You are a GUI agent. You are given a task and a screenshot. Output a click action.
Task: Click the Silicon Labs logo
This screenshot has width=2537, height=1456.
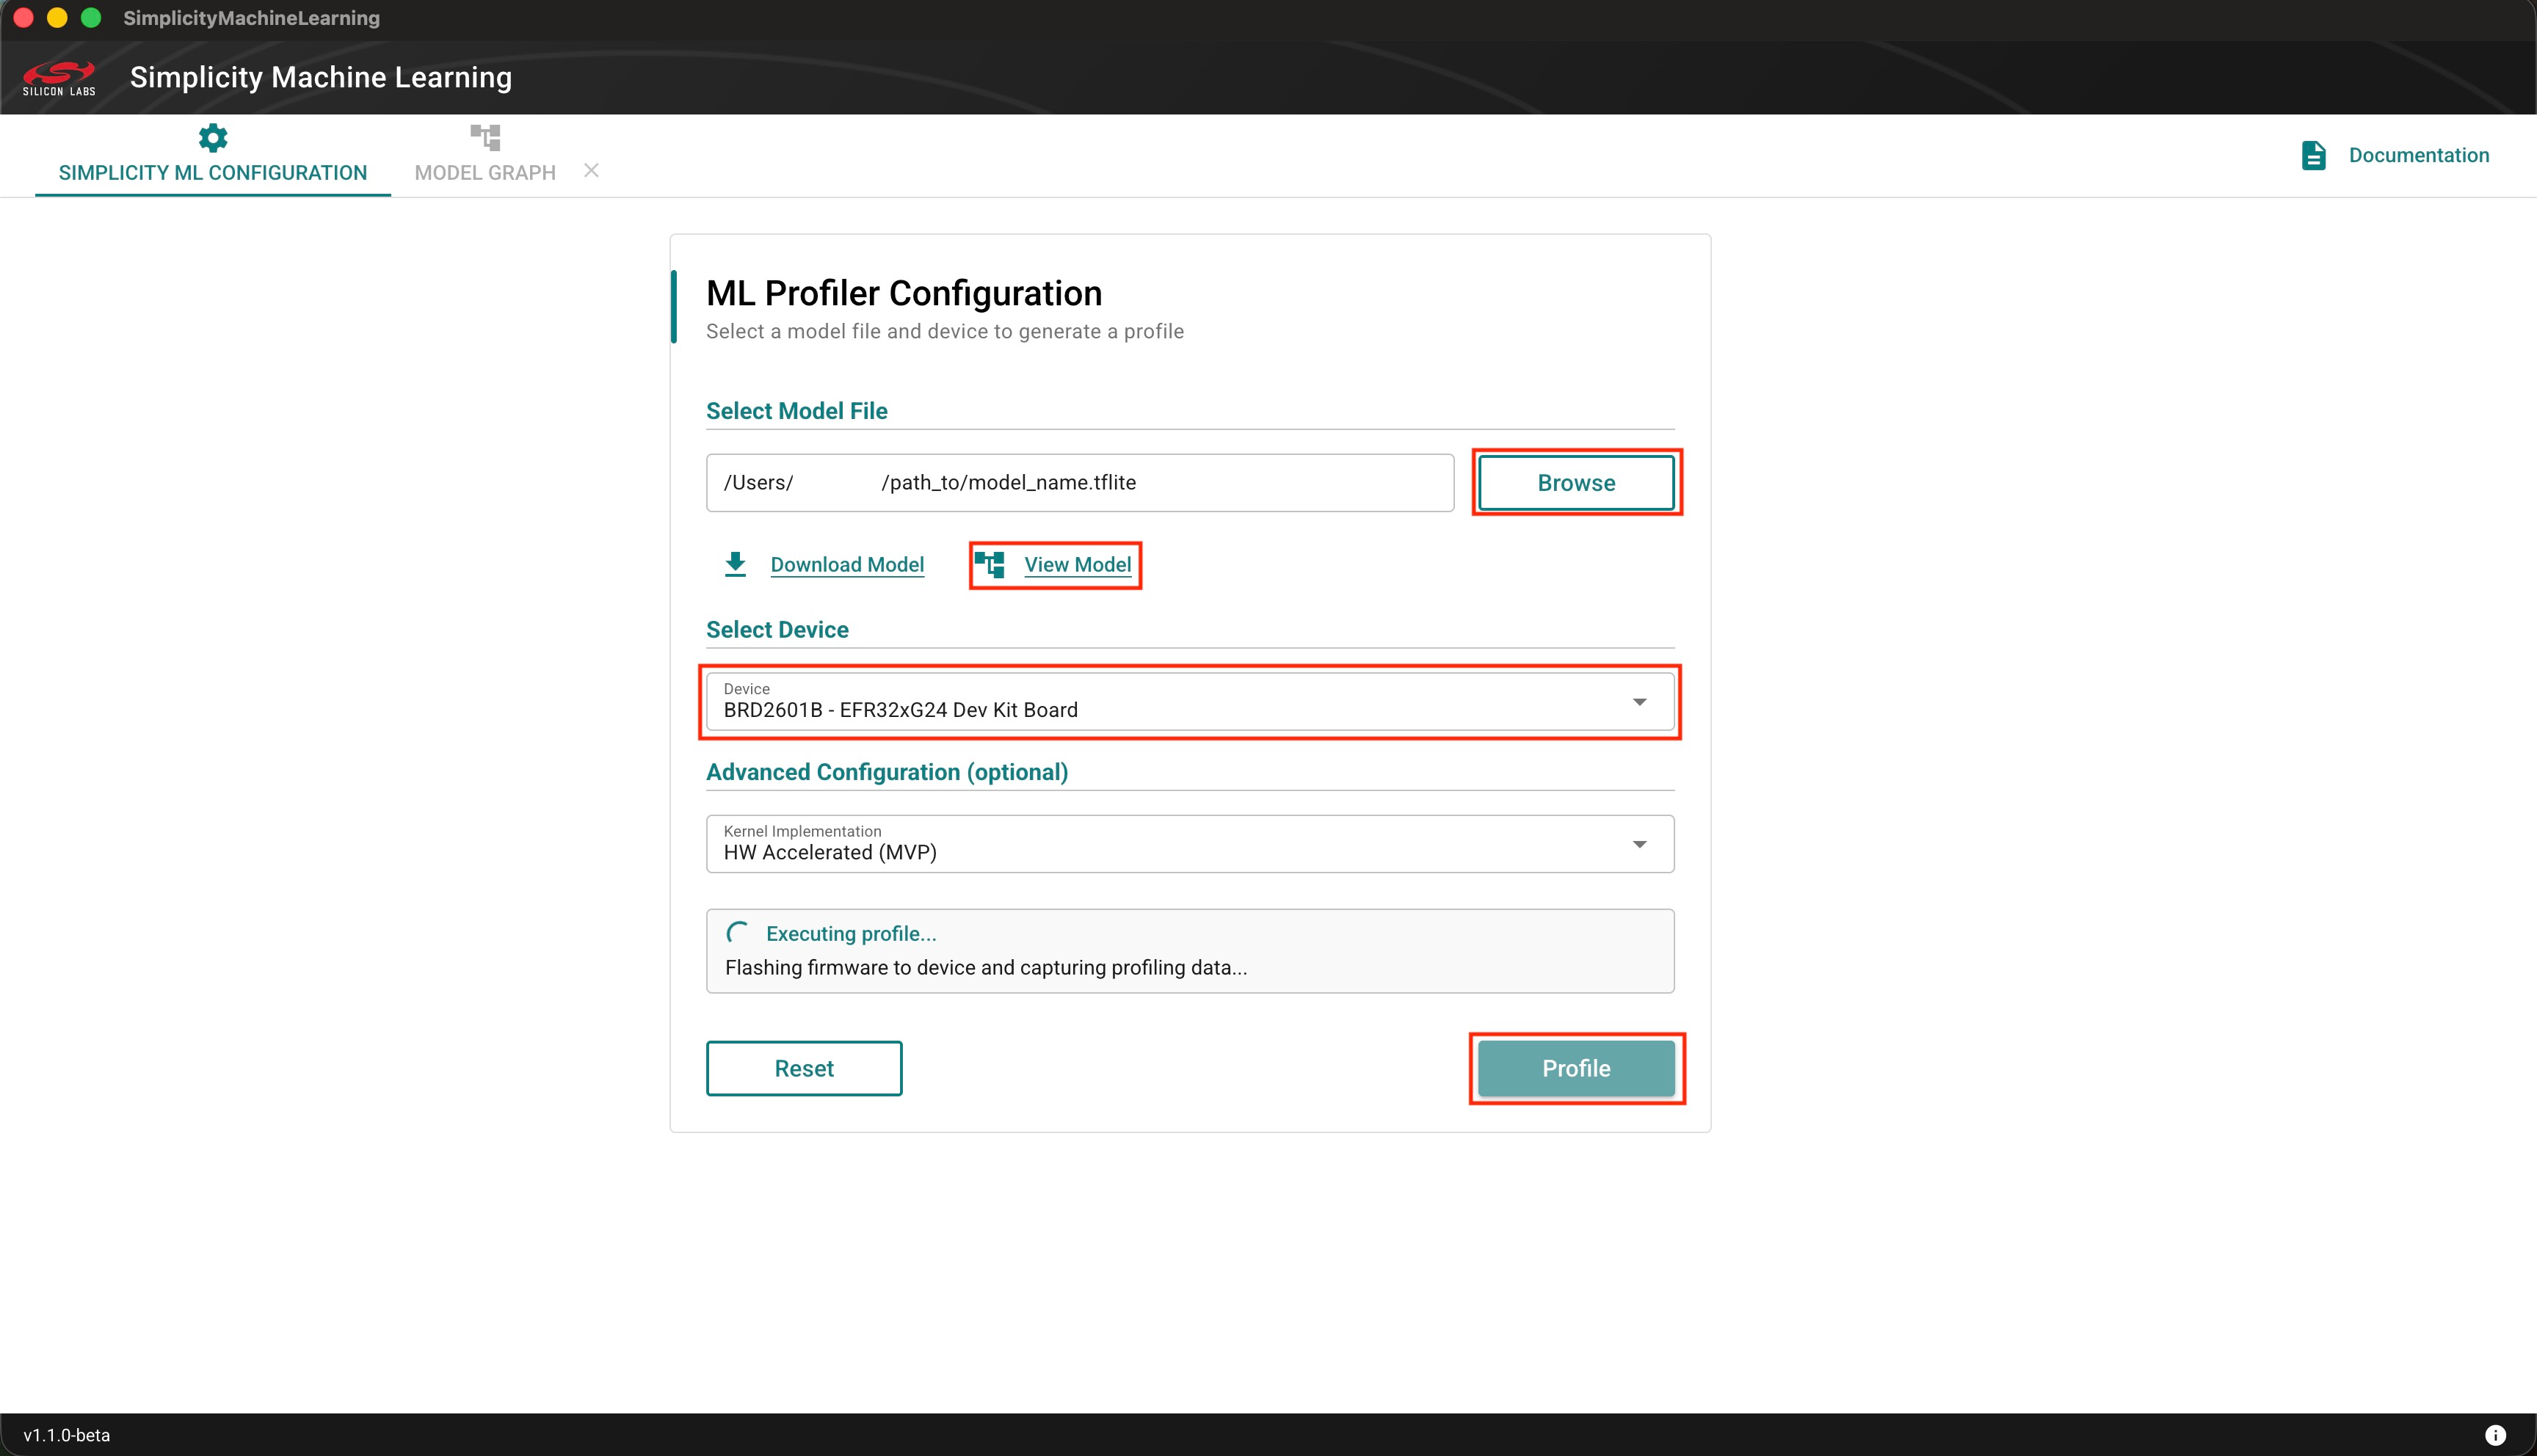tap(59, 78)
